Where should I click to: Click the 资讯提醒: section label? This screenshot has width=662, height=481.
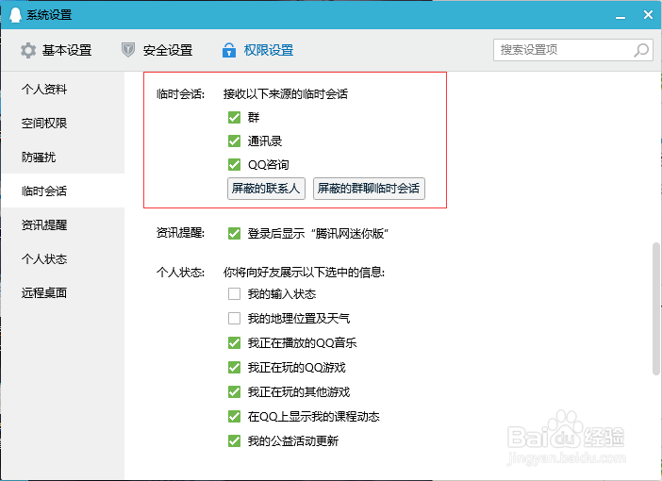[180, 233]
